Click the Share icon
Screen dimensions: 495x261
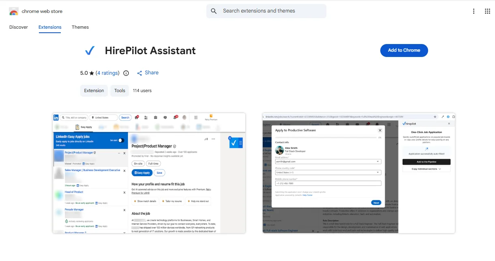(139, 73)
